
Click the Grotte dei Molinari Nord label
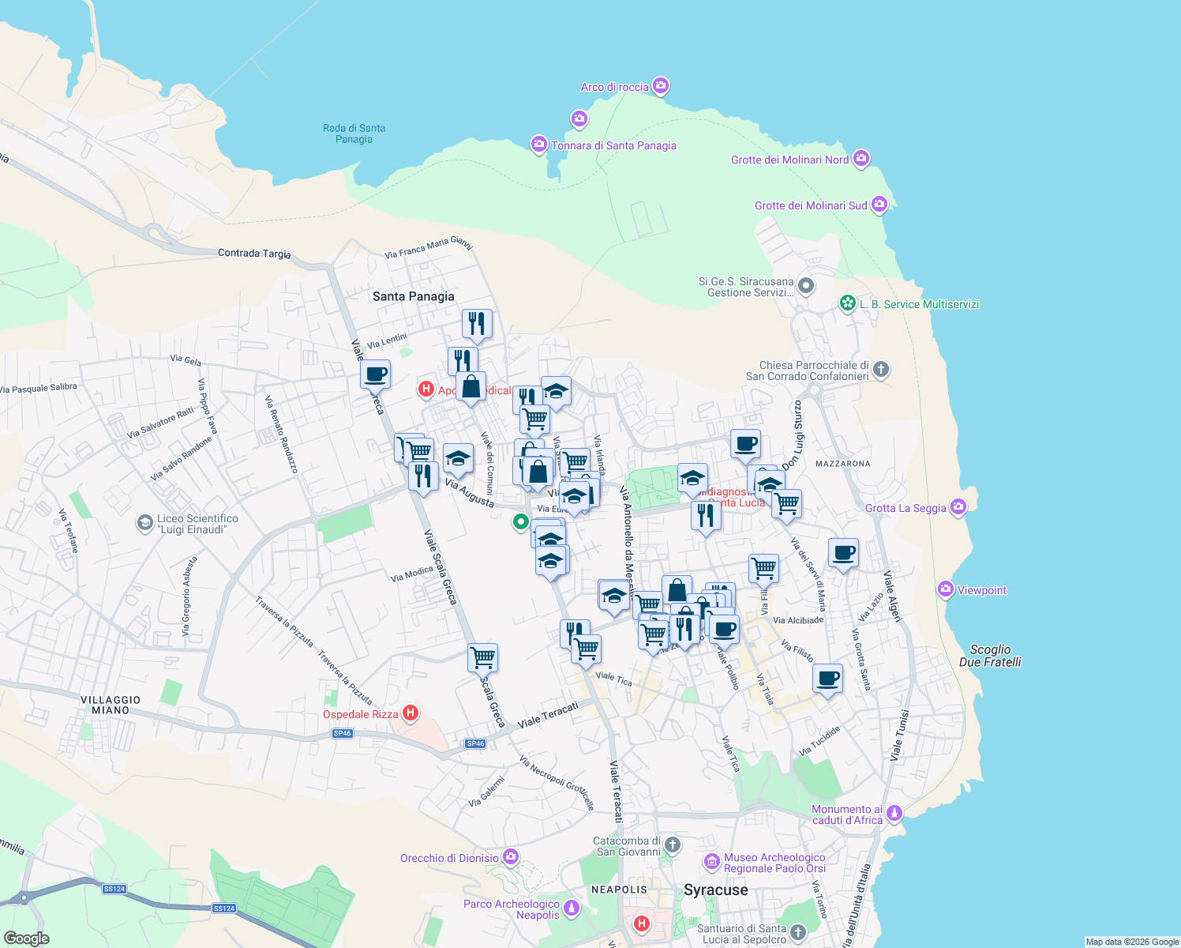click(787, 159)
